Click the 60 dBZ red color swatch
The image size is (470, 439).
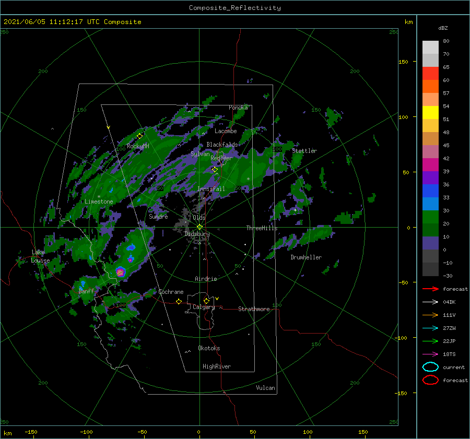tap(430, 74)
